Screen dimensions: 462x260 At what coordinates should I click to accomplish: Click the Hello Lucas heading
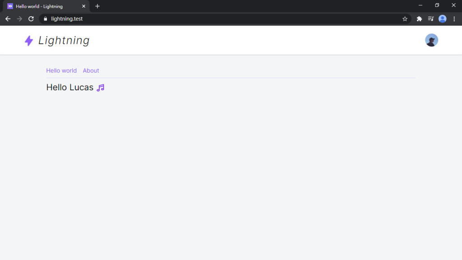click(x=70, y=87)
